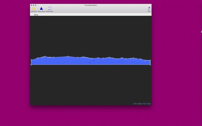
Task: Click the Add Sprite toolbar icon
Action: click(34, 9)
